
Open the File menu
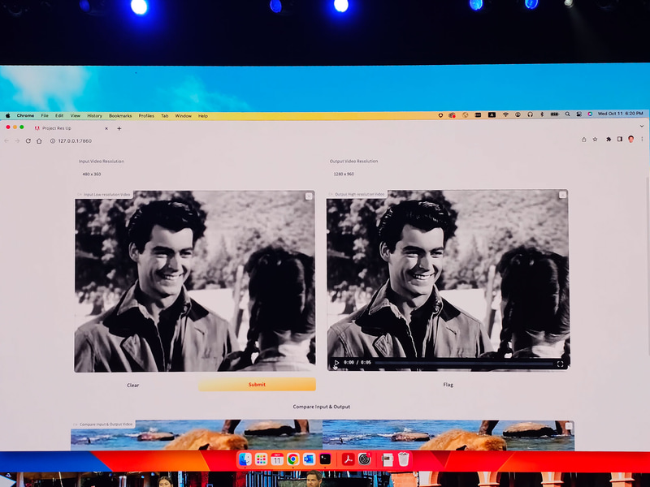point(45,116)
